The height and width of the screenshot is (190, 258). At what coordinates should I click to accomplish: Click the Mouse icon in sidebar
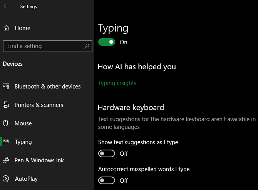point(6,123)
